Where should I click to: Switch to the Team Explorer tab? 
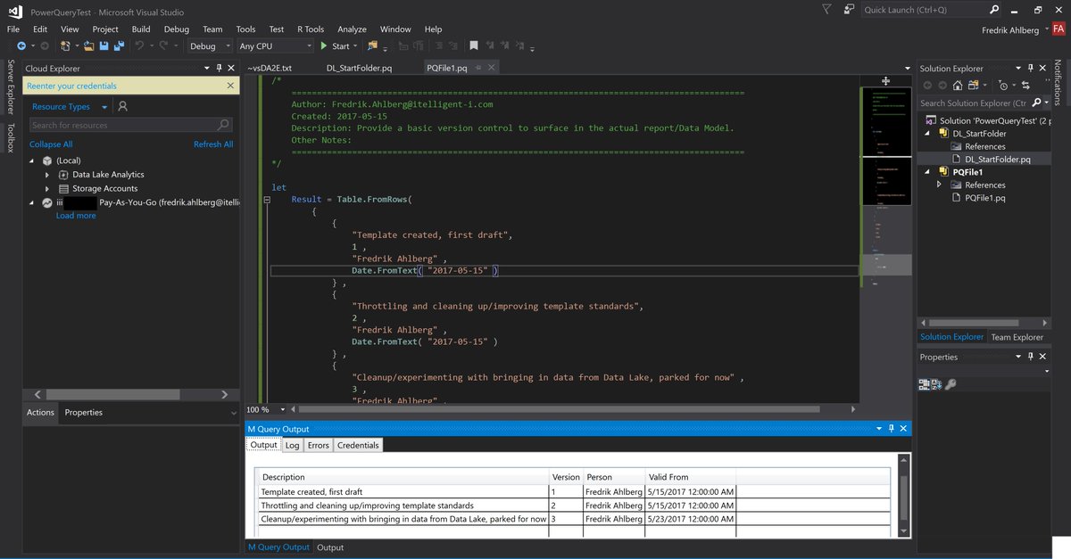(x=1017, y=337)
